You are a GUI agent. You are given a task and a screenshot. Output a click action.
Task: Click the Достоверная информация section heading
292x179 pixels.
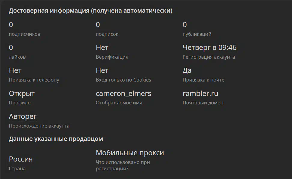click(90, 11)
